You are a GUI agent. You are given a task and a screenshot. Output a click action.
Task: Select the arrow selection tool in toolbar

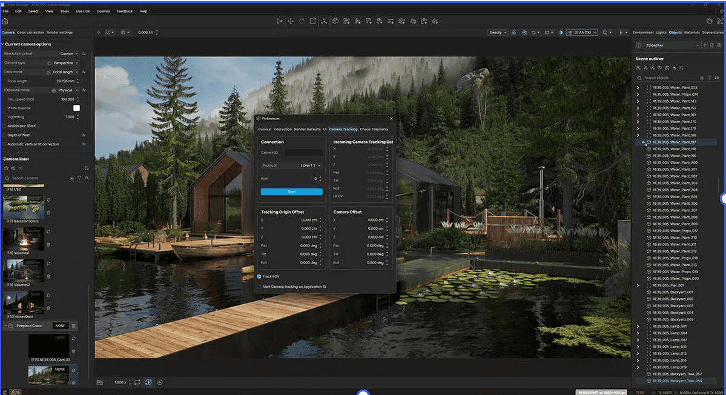(x=280, y=21)
